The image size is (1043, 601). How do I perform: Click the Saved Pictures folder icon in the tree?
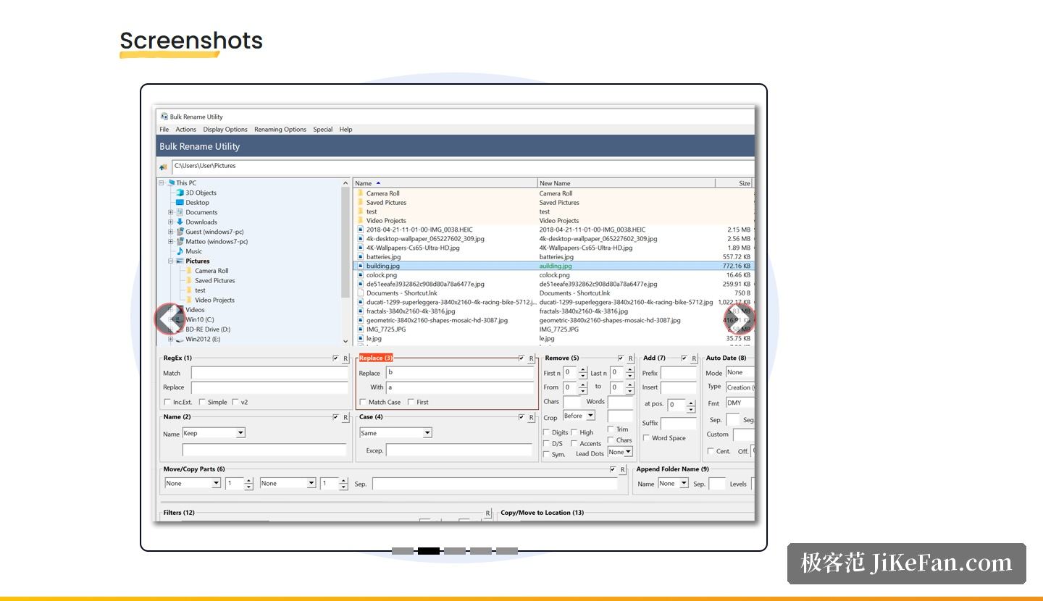pos(189,280)
